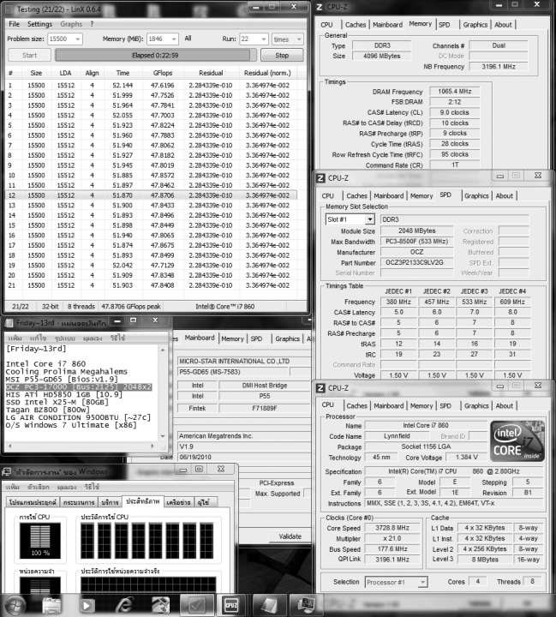
Task: Open the first menu in Notepad
Action: (15, 338)
